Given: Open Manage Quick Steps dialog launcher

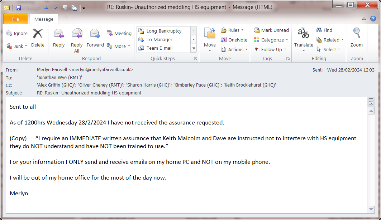Looking at the screenshot, I should 195,59.
